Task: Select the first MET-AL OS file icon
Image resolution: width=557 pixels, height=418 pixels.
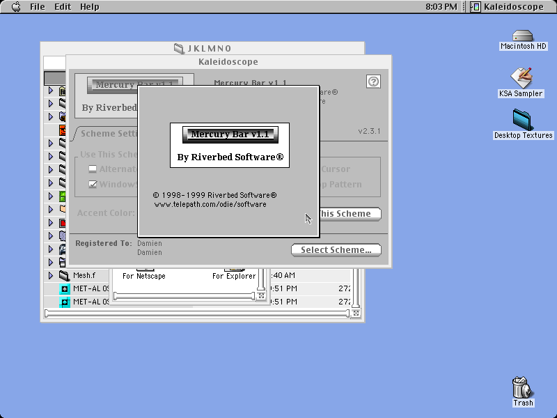Action: pyautogui.click(x=65, y=288)
